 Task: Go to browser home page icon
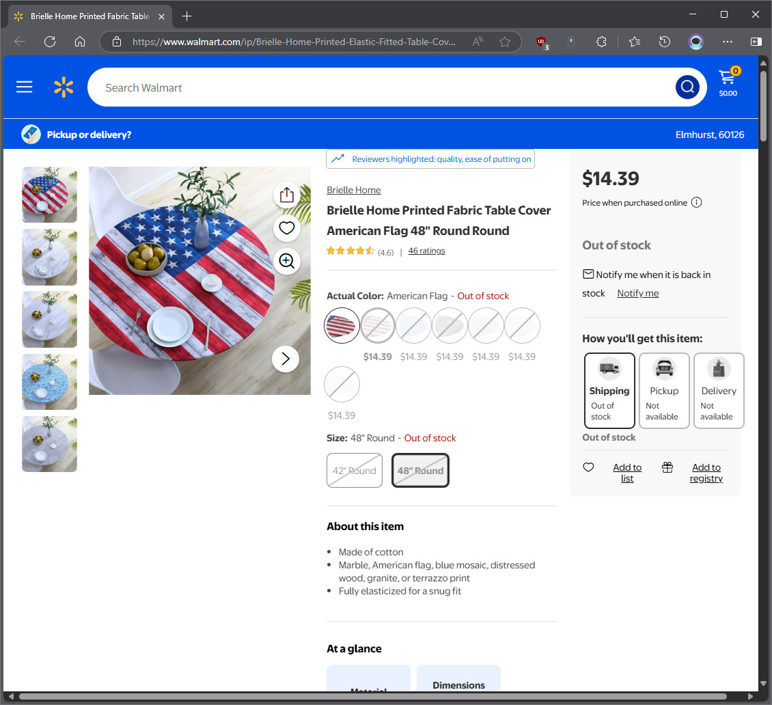[80, 42]
